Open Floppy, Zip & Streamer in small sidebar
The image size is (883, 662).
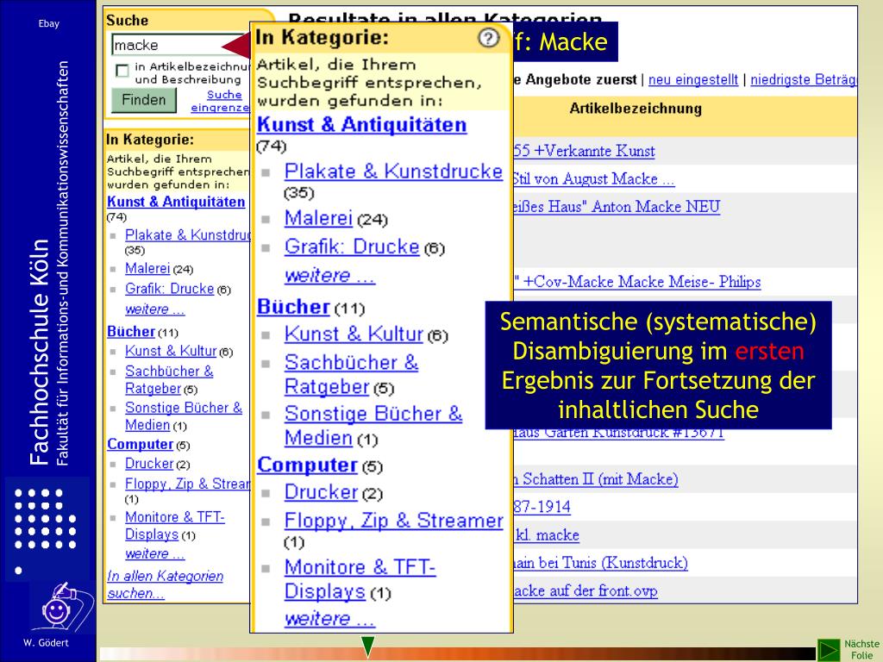point(187,484)
